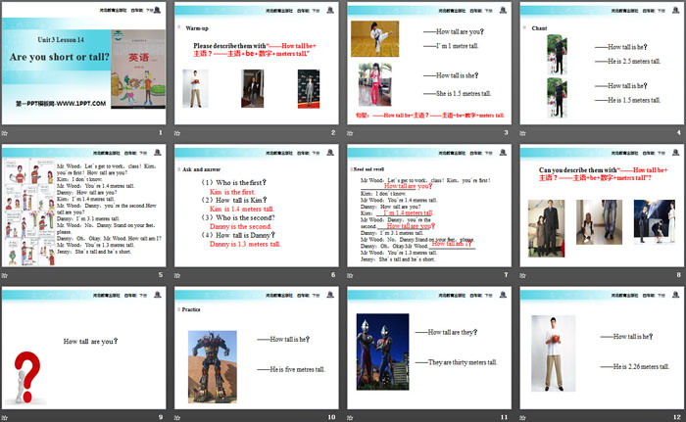Image resolution: width=686 pixels, height=422 pixels.
Task: Click slide number label '3'
Action: point(507,132)
